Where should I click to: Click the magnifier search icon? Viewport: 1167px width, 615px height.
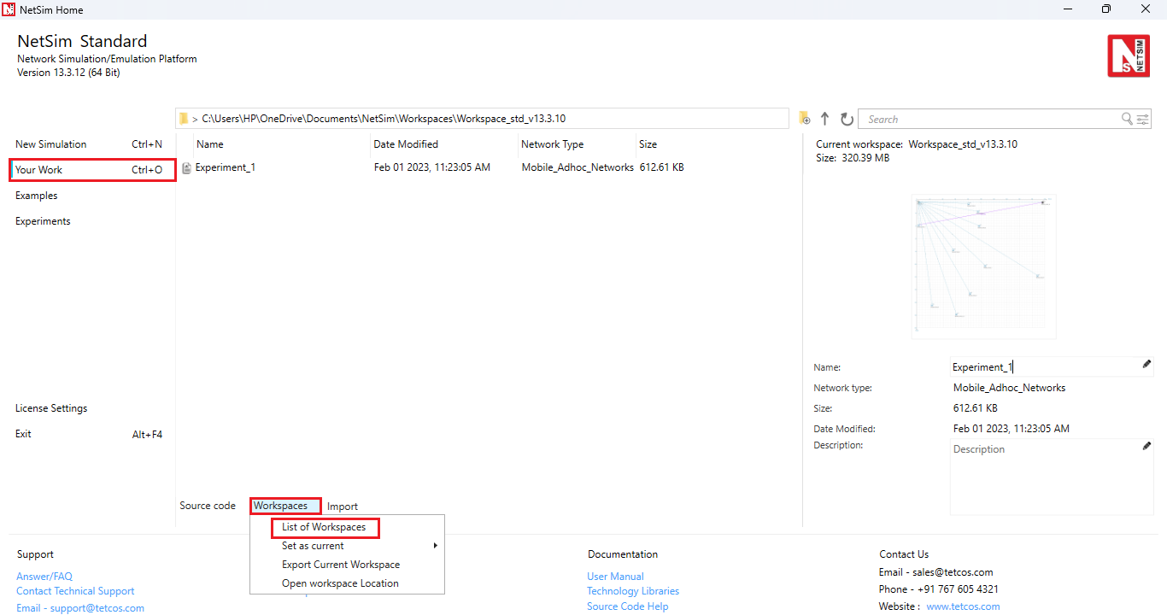[1128, 119]
